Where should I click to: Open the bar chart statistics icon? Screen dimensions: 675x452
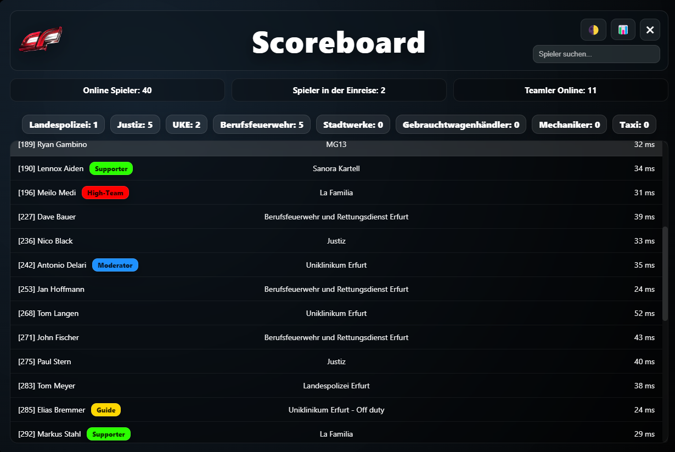[x=623, y=30]
